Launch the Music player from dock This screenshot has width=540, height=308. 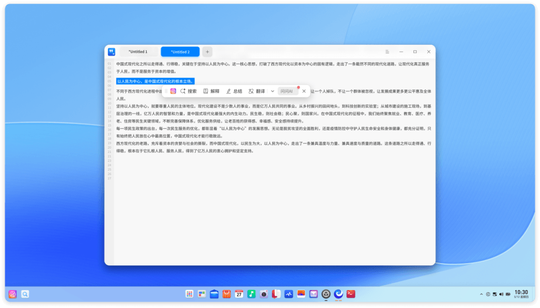(x=252, y=294)
